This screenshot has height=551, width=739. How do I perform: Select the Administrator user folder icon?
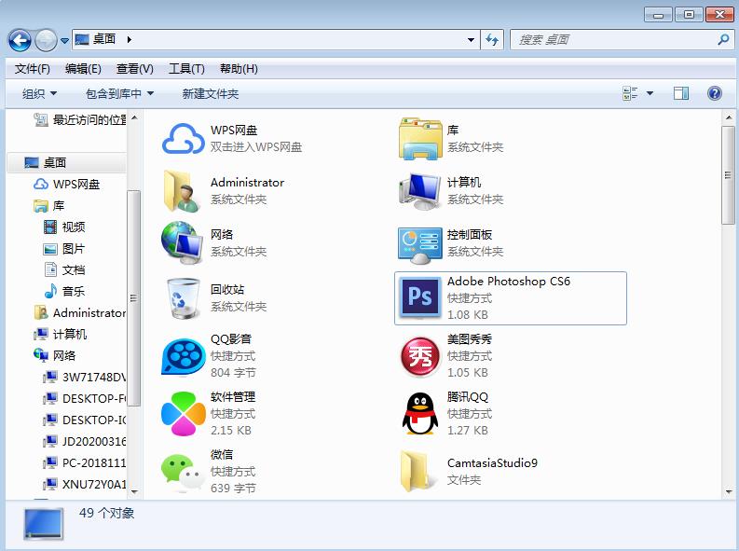coord(182,191)
